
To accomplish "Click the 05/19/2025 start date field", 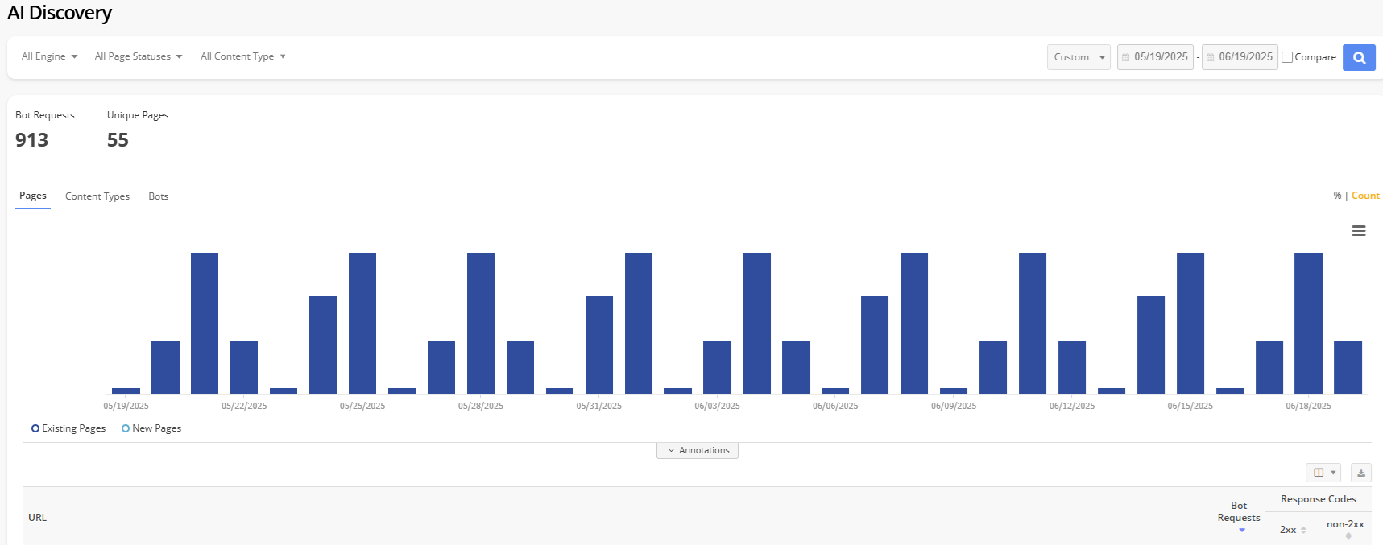I will pos(1161,57).
